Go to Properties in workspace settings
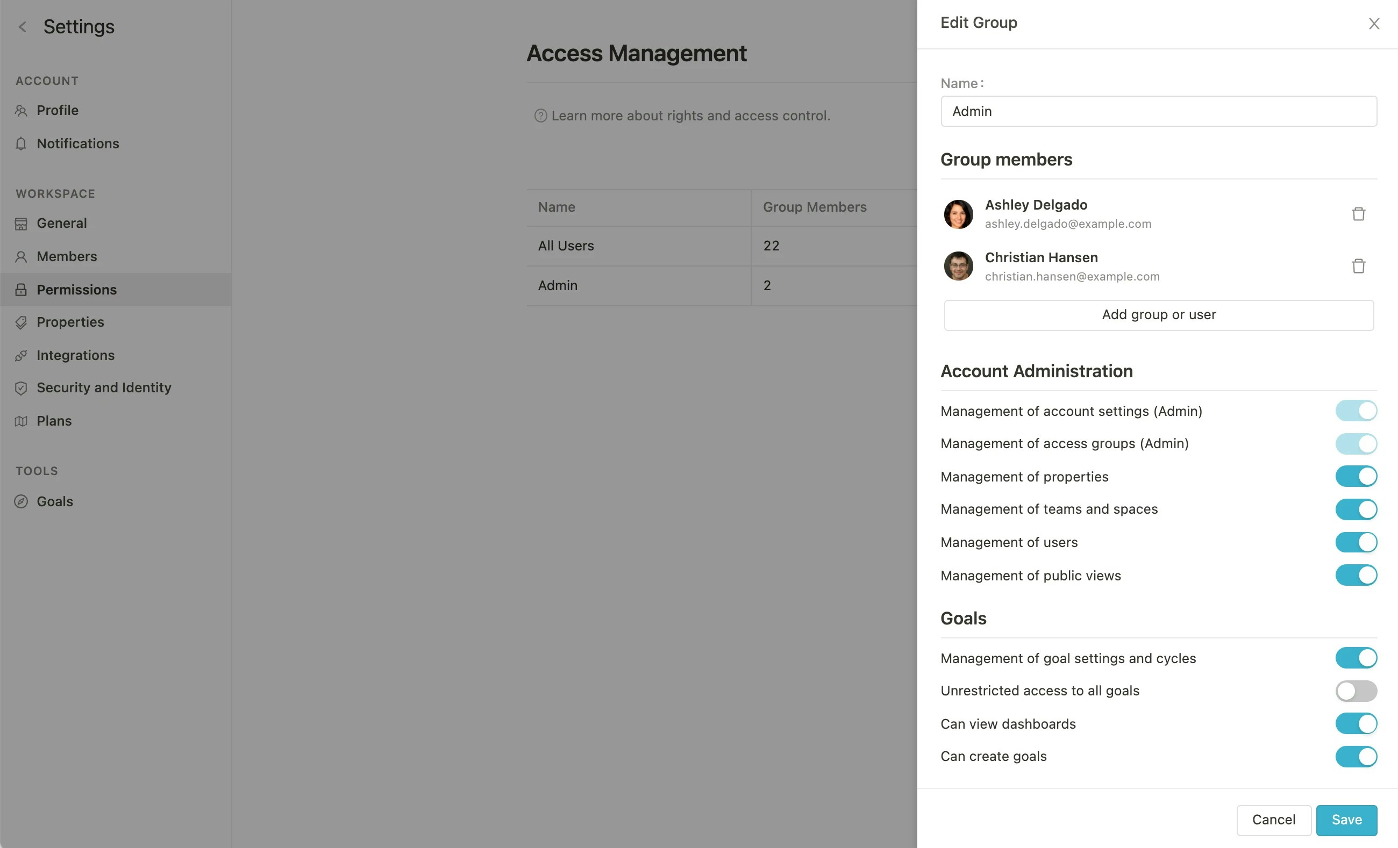This screenshot has height=848, width=1398. [x=70, y=322]
